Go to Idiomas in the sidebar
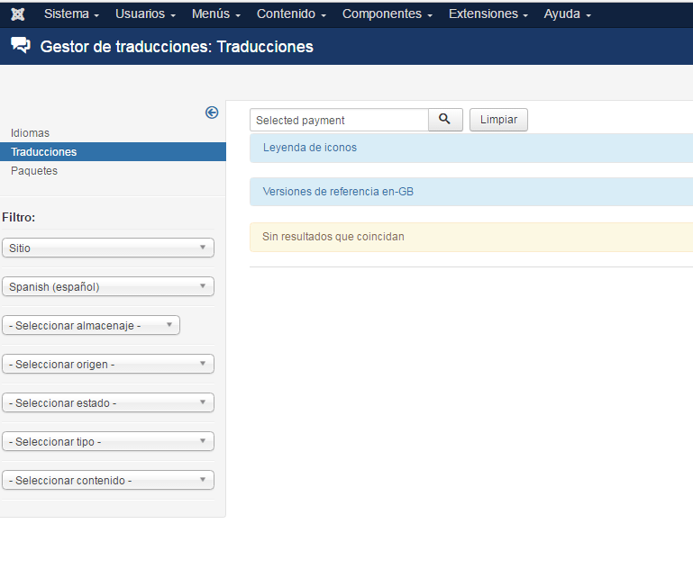Screen dimensions: 693x578 pos(30,133)
